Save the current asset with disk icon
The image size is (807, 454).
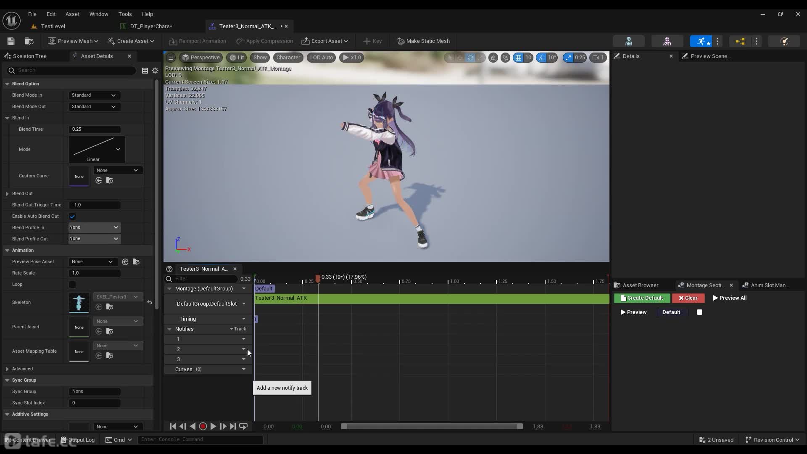11,41
